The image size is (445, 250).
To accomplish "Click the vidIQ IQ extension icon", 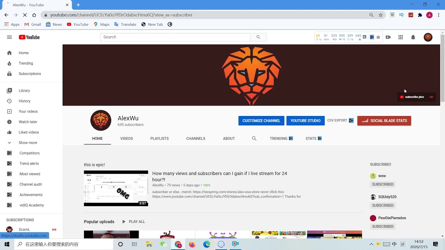I will pyautogui.click(x=402, y=15).
